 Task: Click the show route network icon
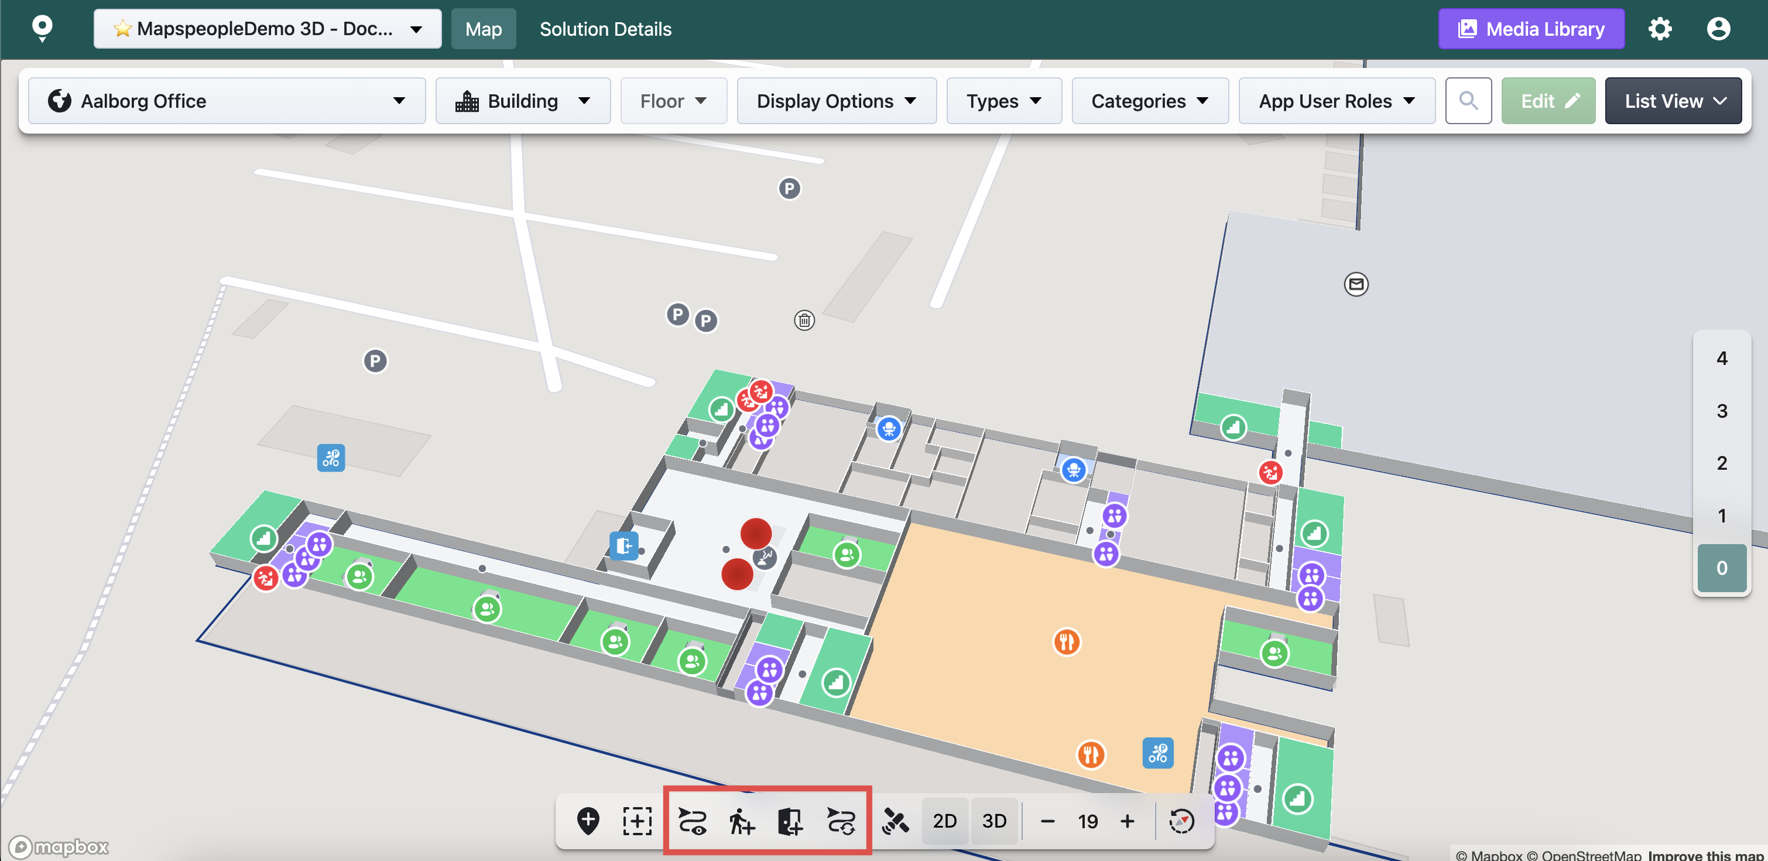click(x=692, y=821)
